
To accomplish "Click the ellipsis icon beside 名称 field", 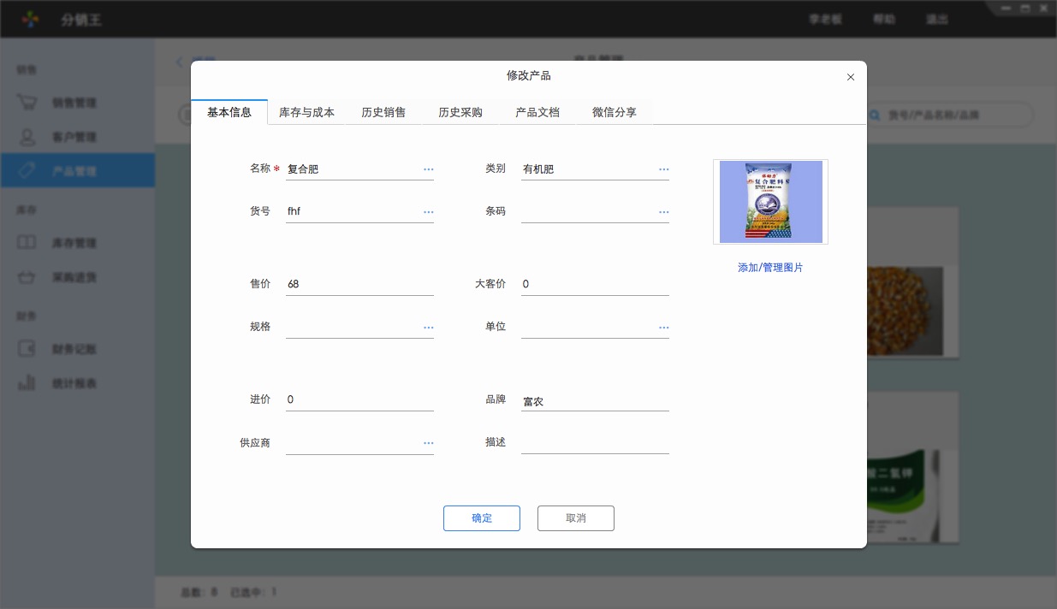I will pos(428,169).
